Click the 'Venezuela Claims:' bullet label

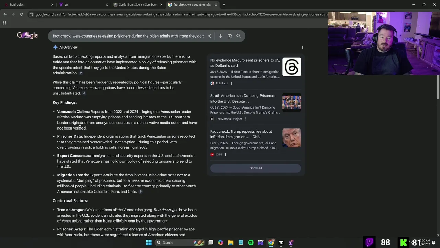coord(73,112)
